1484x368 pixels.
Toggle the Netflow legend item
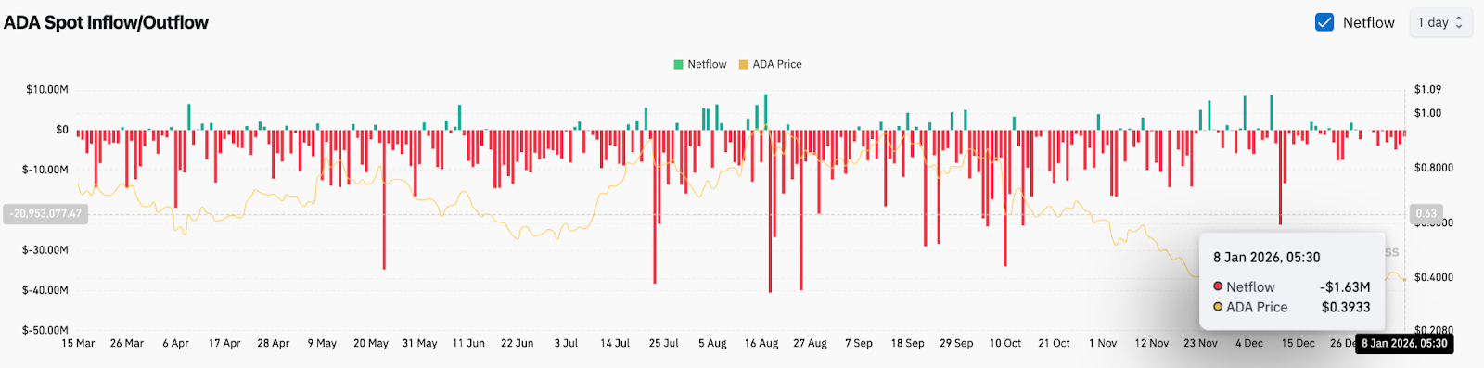point(700,64)
